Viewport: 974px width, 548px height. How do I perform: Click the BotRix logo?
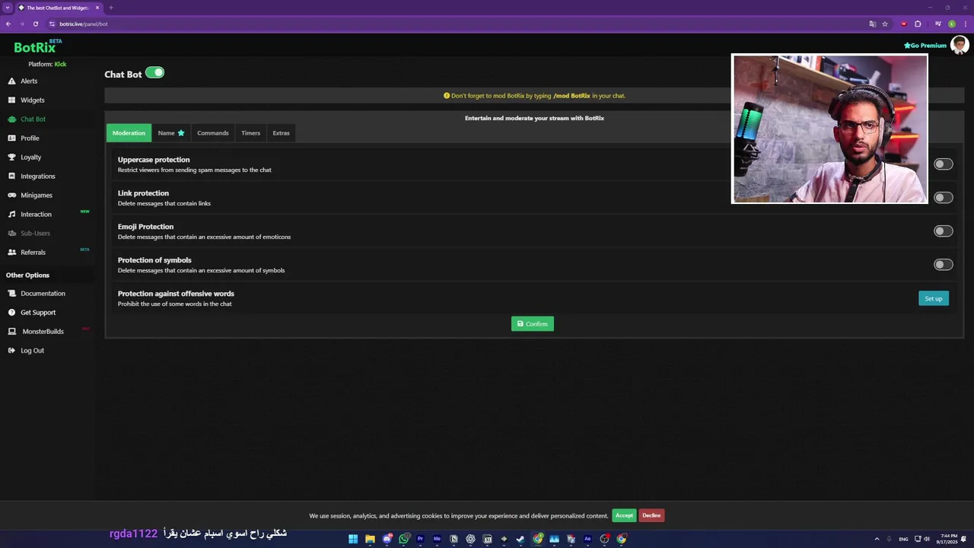tap(37, 46)
